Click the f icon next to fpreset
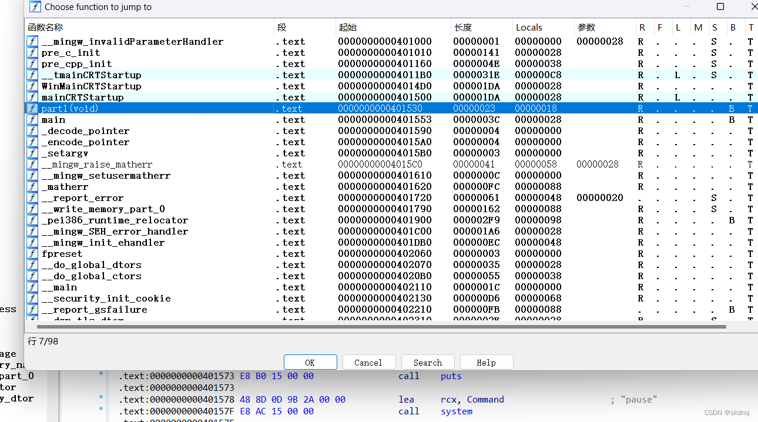758x422 pixels. [32, 253]
